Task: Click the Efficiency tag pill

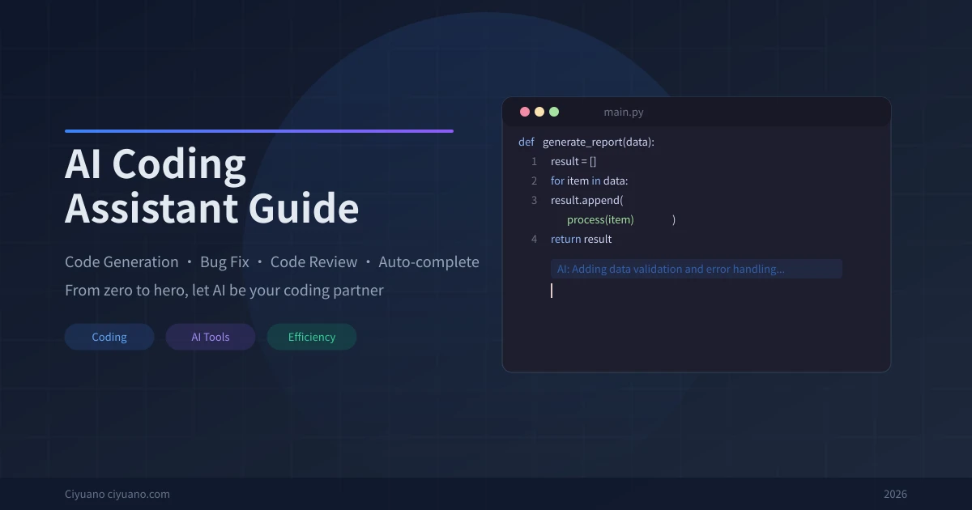Action: (x=312, y=337)
